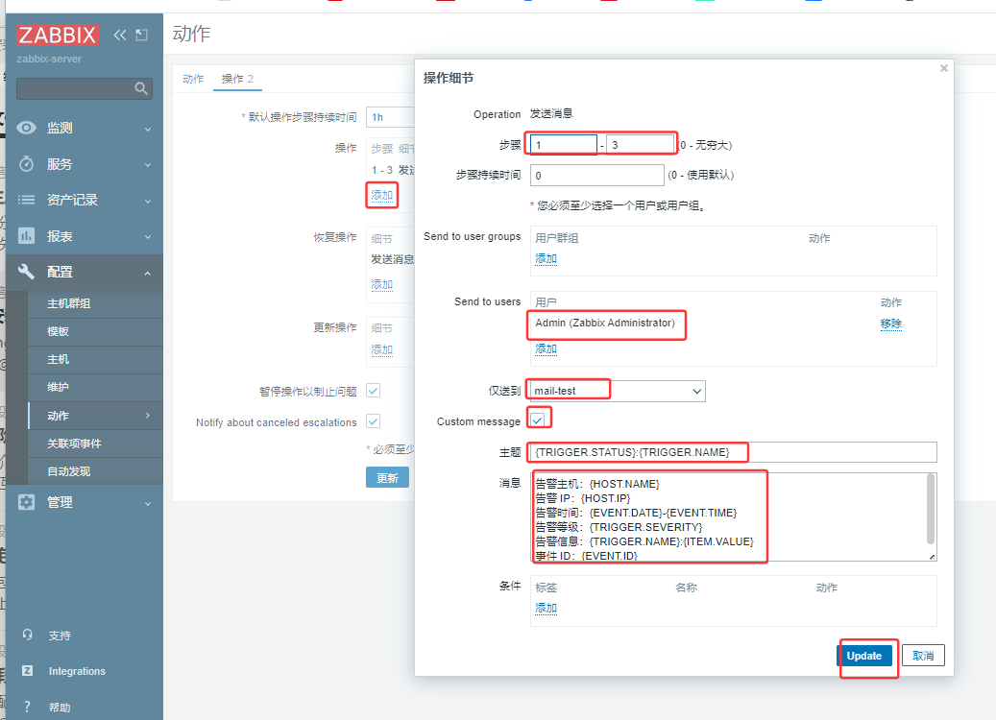Click 添加 under 恢复操作
996x720 pixels.
pos(381,284)
